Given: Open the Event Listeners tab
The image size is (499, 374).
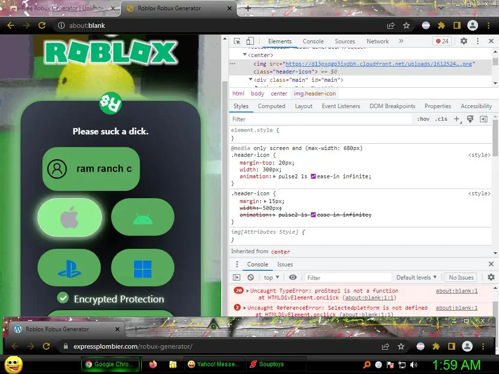Looking at the screenshot, I should [341, 106].
